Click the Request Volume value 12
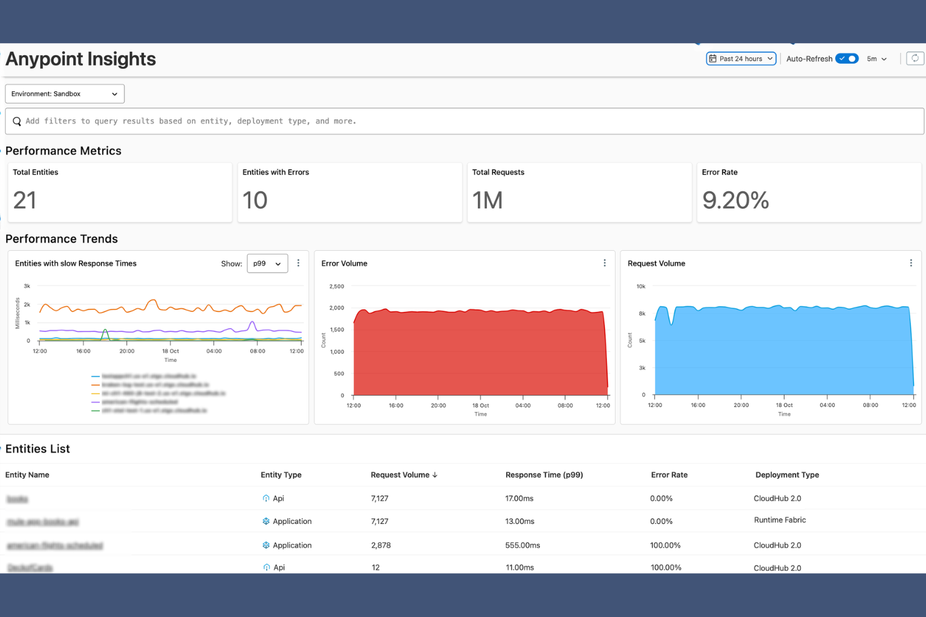The width and height of the screenshot is (926, 617). pos(375,568)
